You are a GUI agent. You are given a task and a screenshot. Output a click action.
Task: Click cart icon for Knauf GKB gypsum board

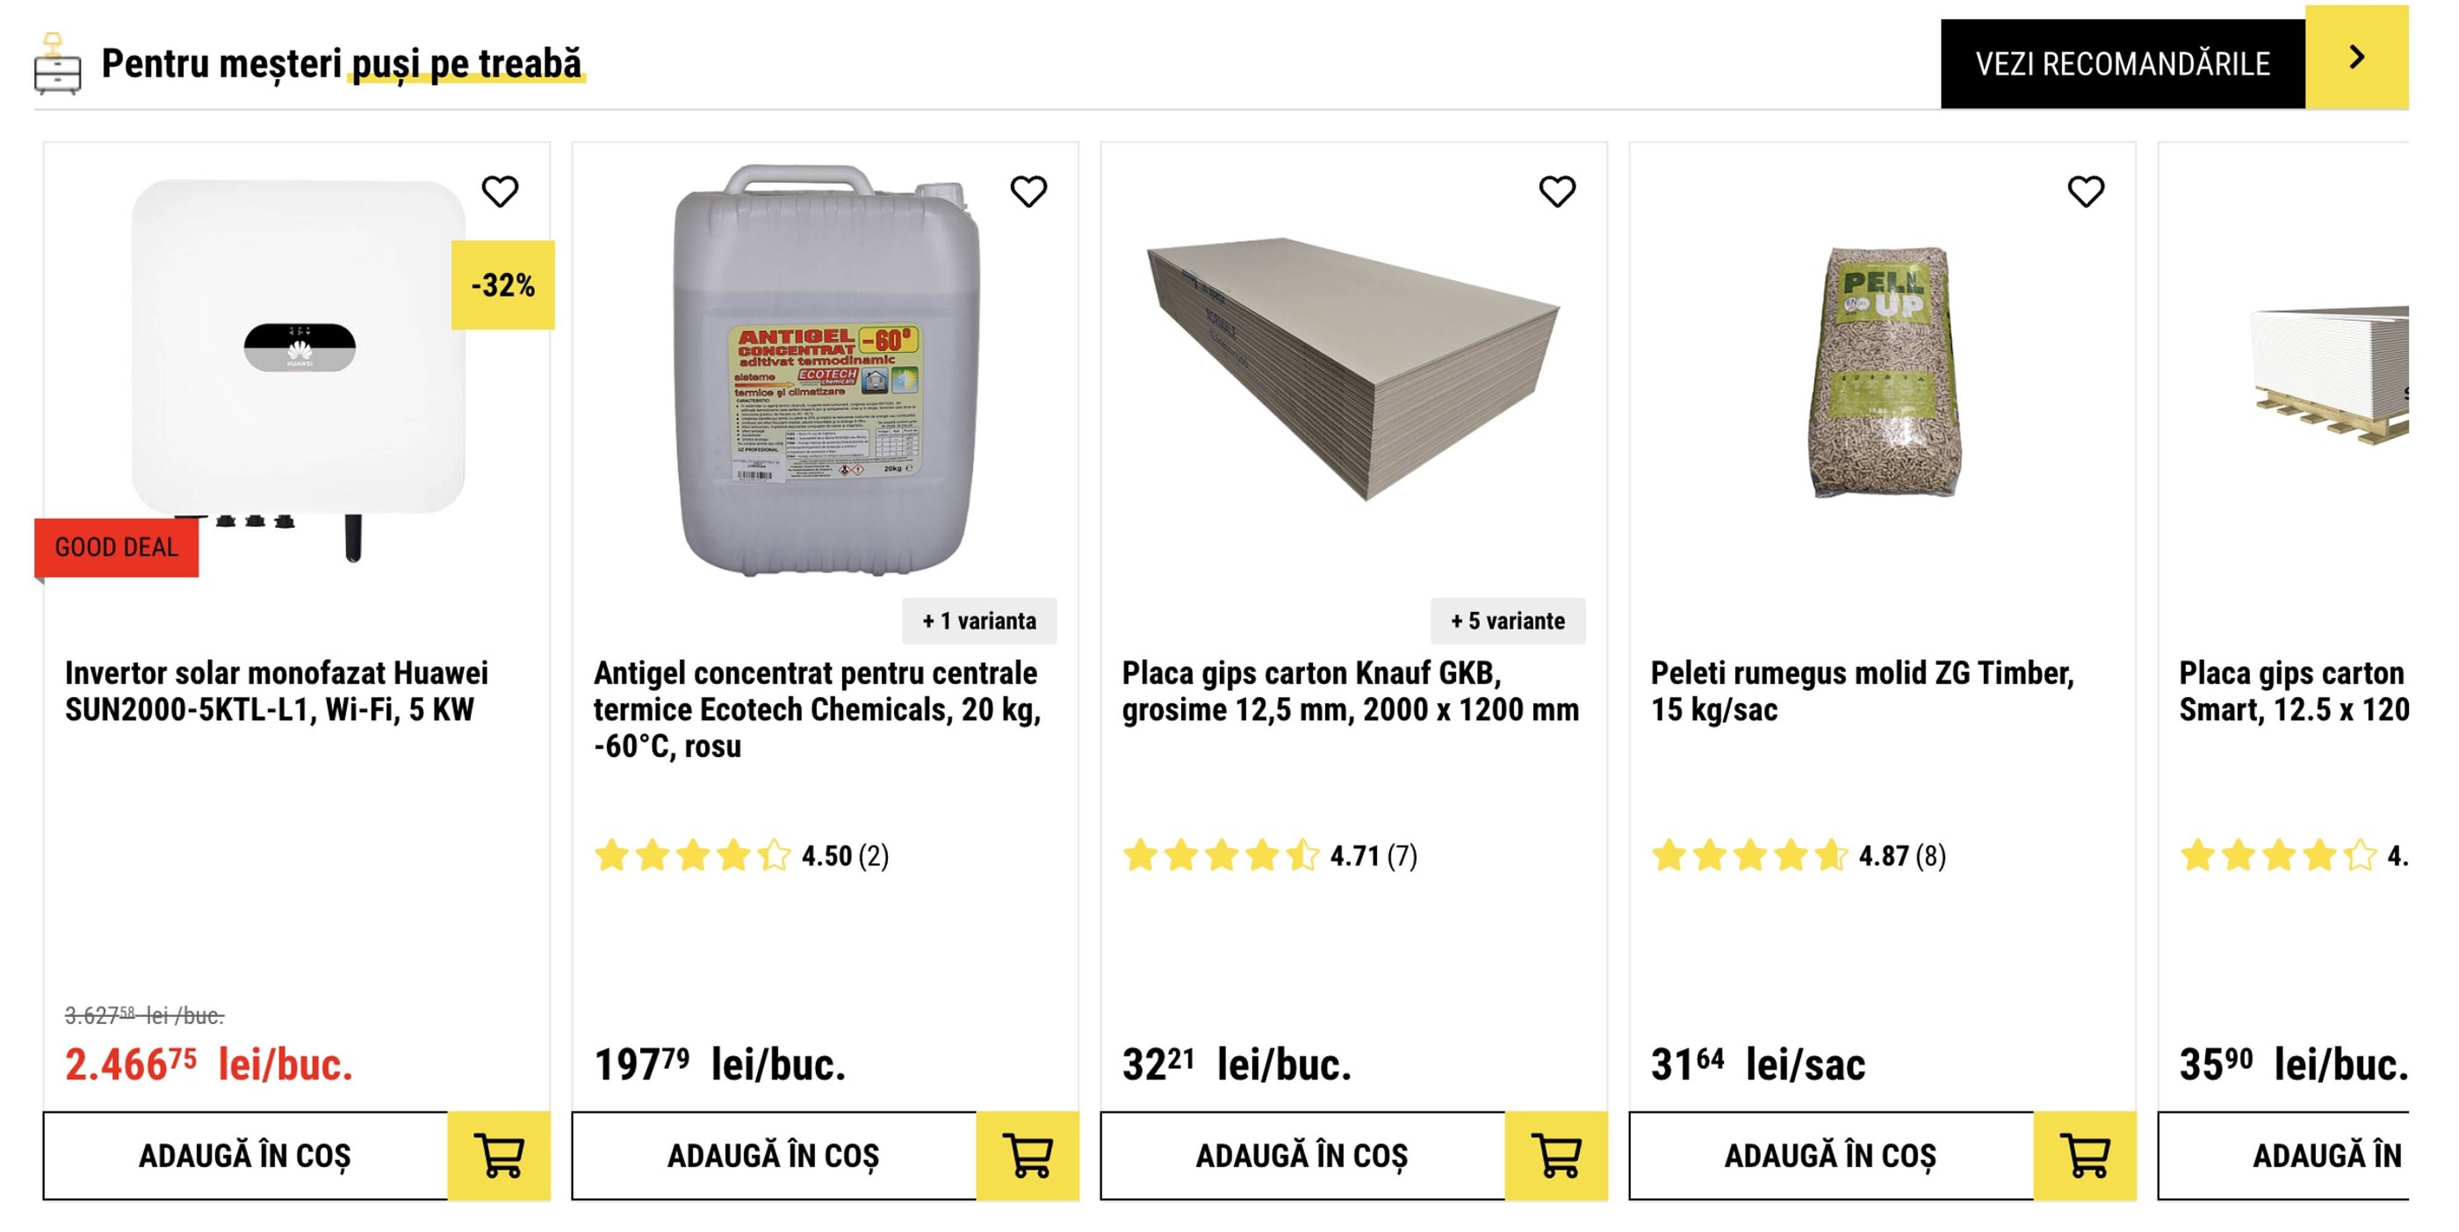[x=1556, y=1155]
